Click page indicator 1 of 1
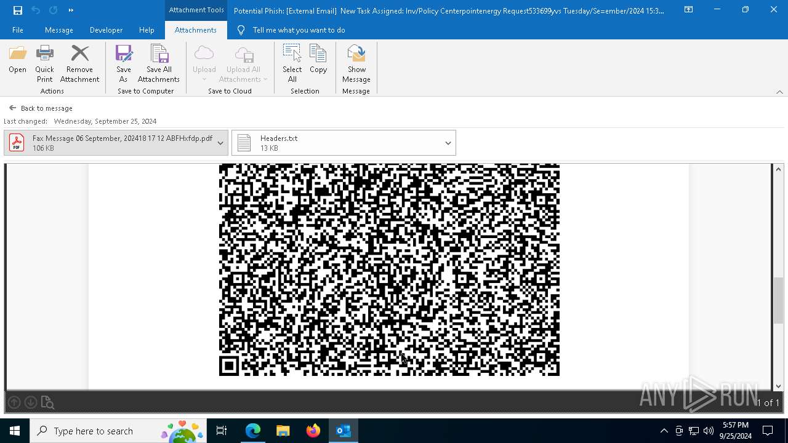The image size is (788, 443). 768,402
